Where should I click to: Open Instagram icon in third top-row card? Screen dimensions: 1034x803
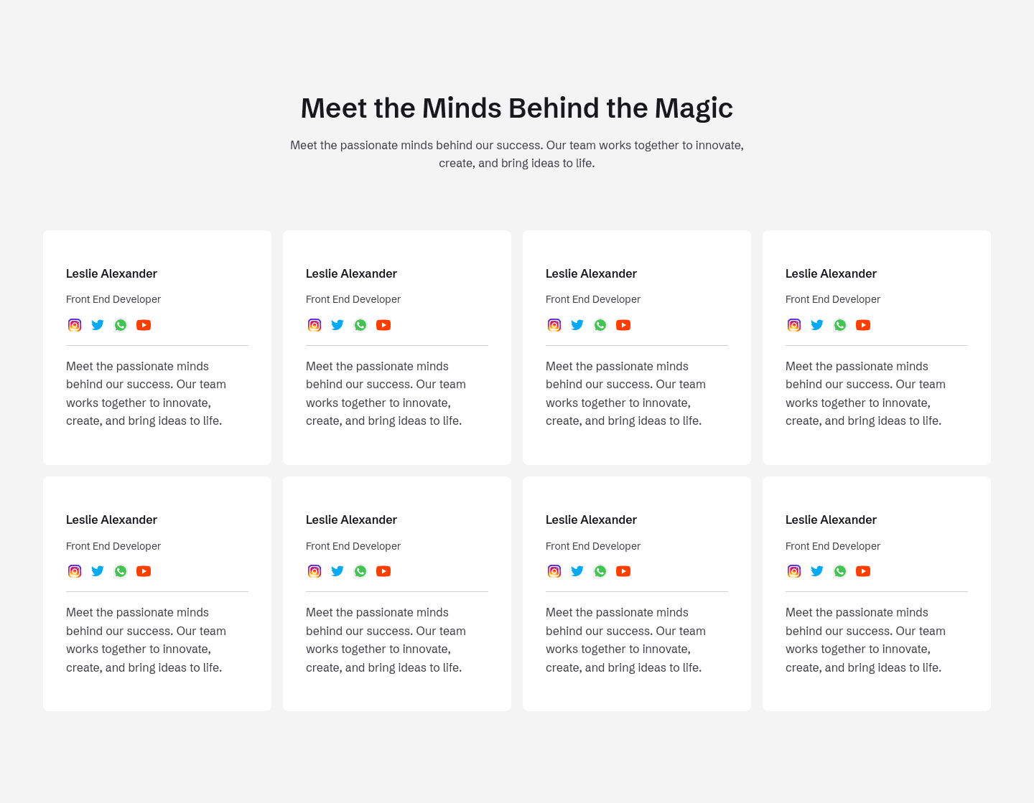(x=554, y=325)
